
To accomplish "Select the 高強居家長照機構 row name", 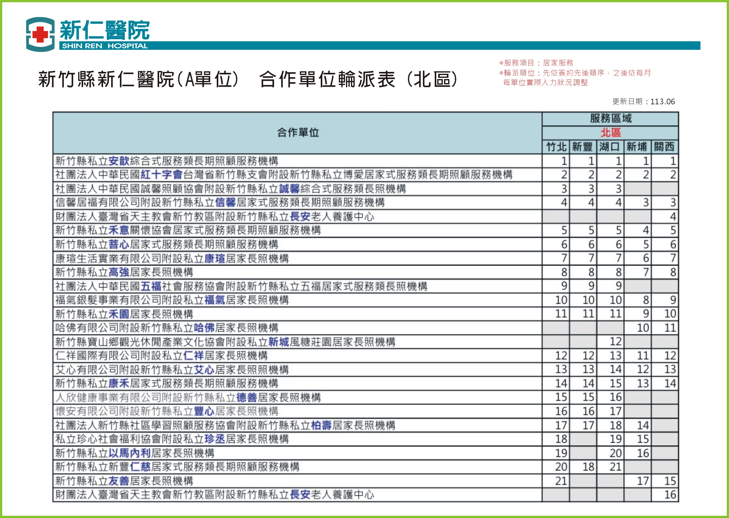I will 124,272.
